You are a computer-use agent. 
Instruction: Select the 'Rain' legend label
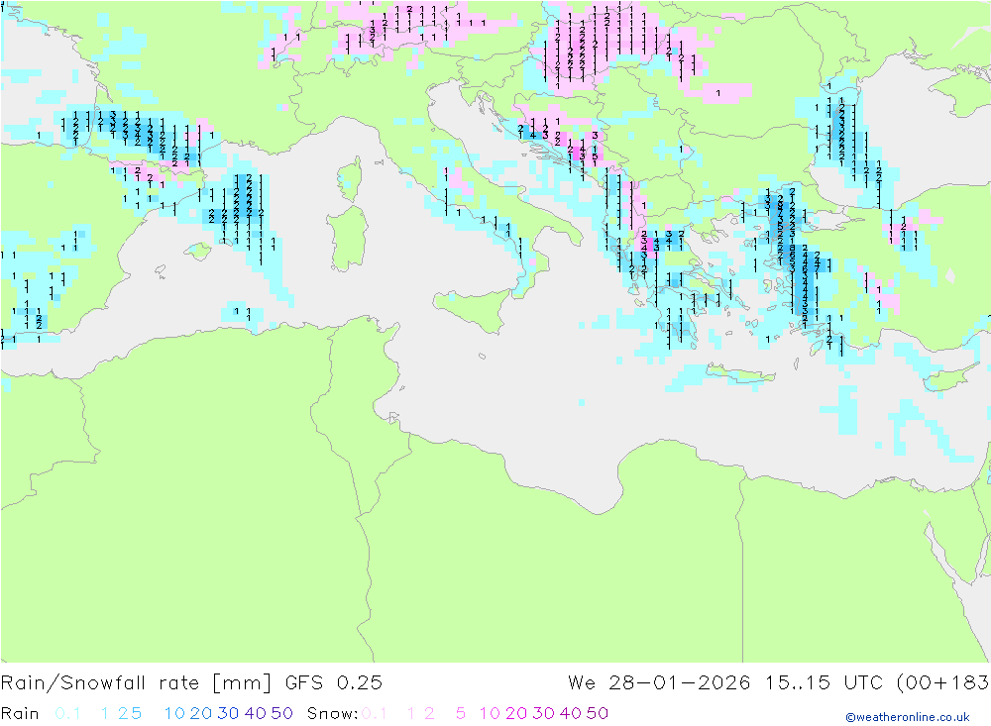20,713
